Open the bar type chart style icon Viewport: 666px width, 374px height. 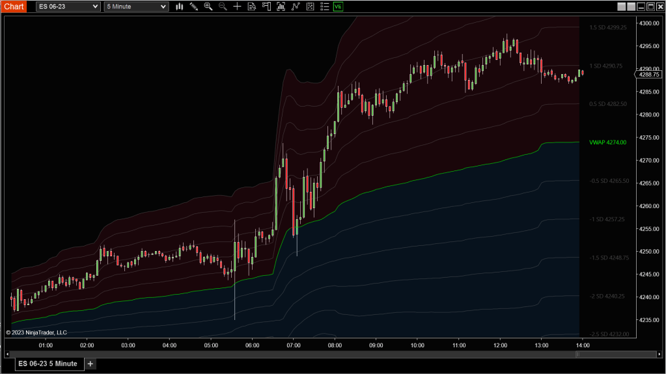179,7
